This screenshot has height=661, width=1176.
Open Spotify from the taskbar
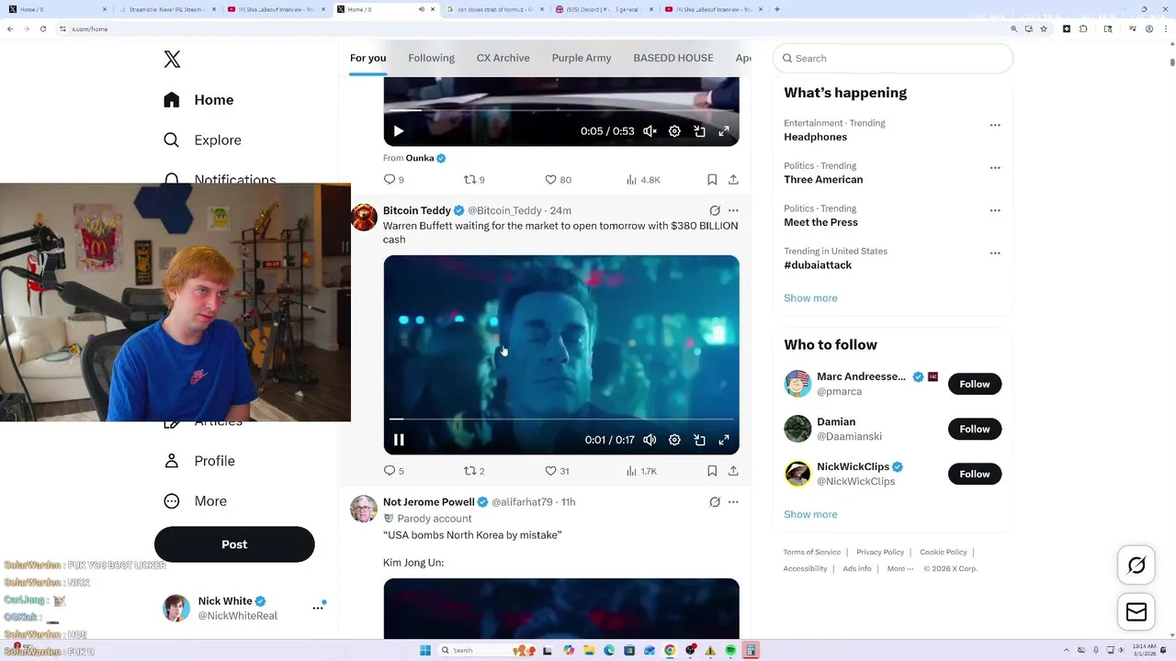(730, 650)
